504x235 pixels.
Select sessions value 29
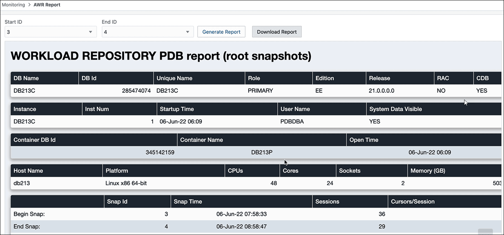[x=382, y=226]
